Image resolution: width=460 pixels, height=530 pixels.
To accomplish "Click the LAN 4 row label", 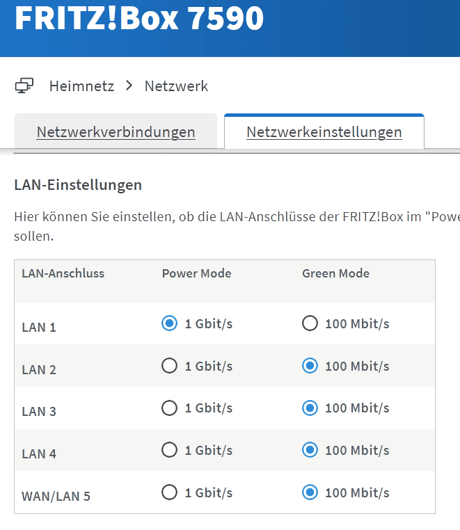I will (39, 453).
